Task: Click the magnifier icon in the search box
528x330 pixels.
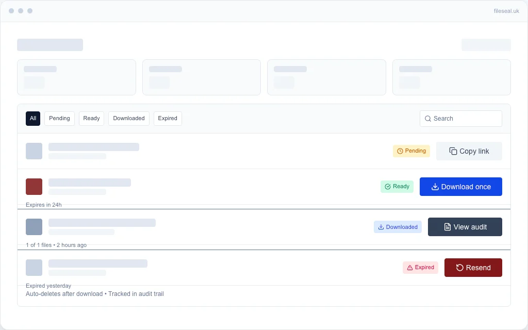Action: click(428, 119)
